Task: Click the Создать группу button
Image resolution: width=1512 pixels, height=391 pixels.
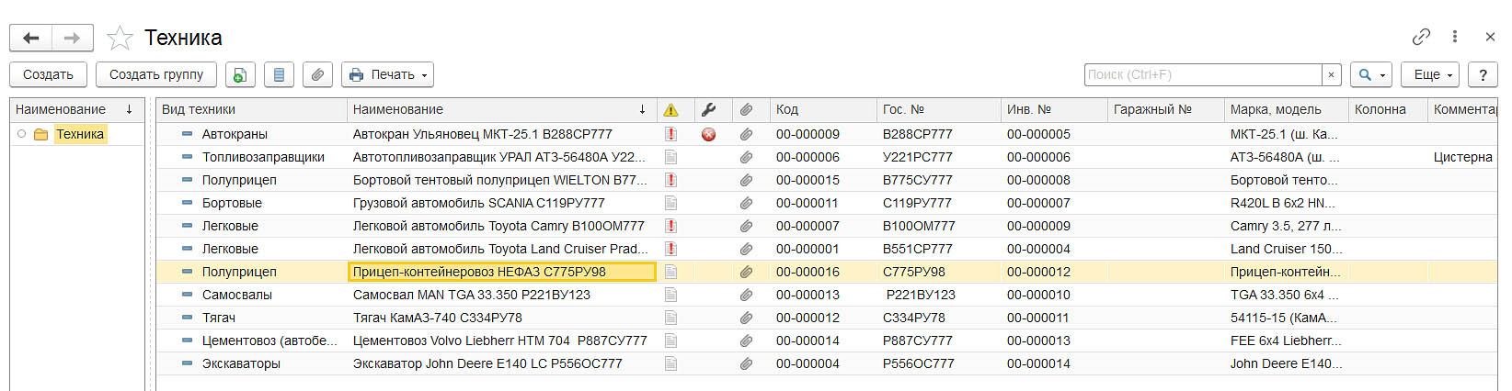Action: (x=156, y=74)
